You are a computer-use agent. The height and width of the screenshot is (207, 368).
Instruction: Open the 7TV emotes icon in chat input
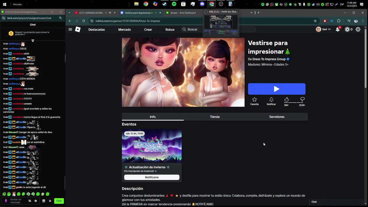(x=30, y=201)
